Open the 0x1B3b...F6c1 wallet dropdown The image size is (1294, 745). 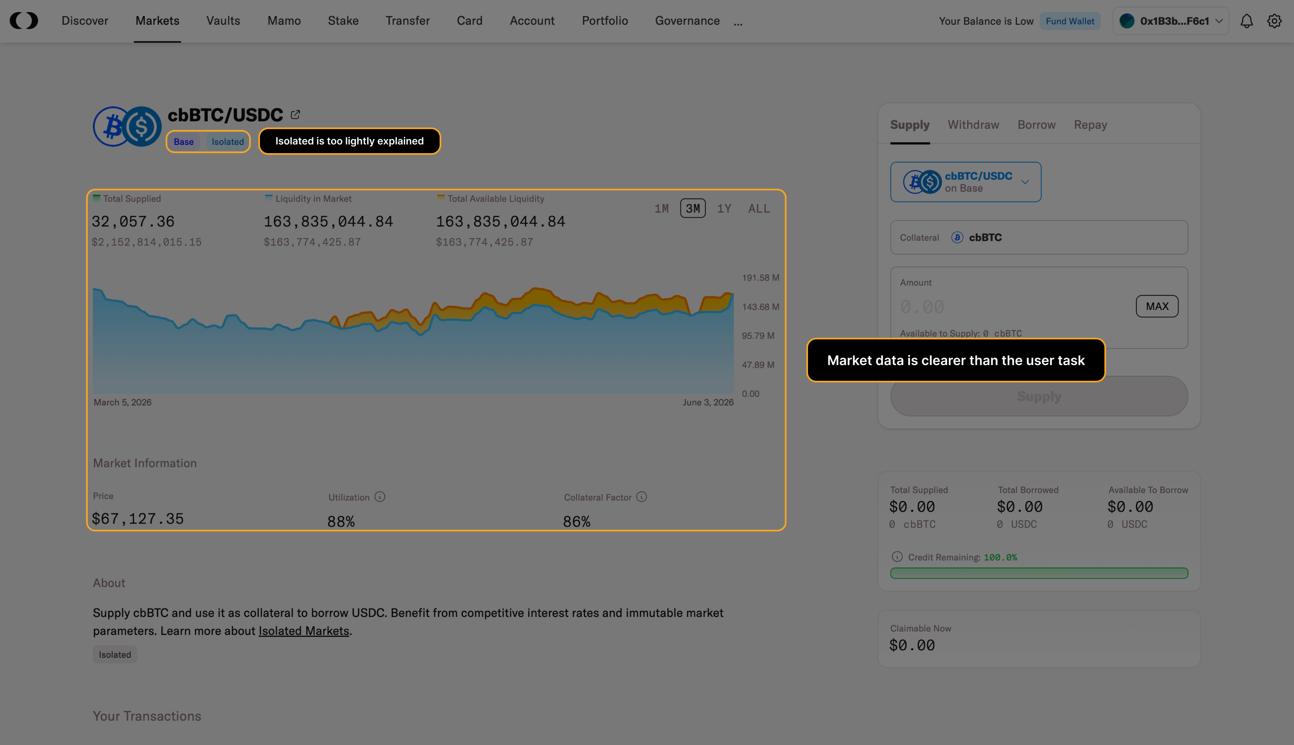click(1171, 21)
